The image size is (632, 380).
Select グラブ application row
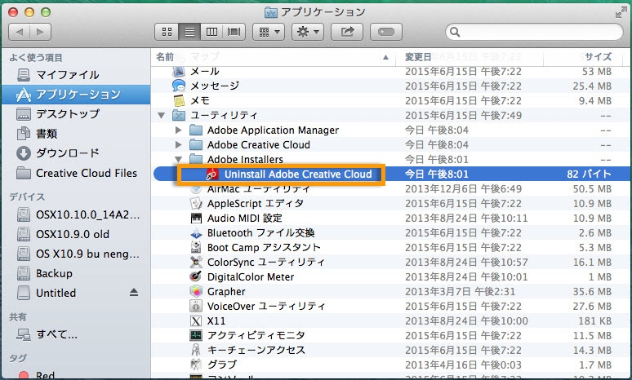click(x=391, y=365)
